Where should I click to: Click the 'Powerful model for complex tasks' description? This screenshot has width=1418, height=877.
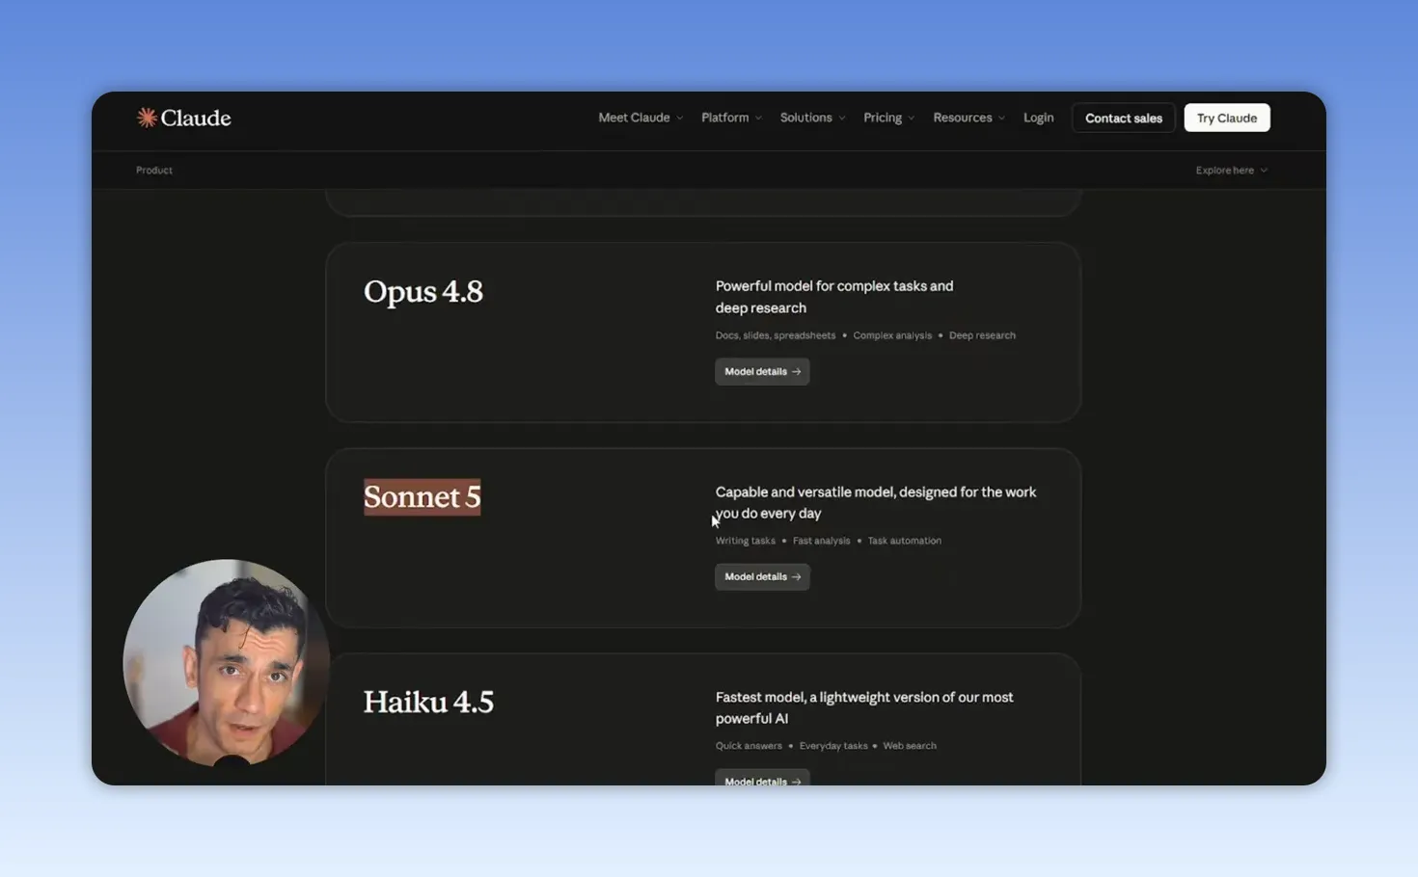834,297
